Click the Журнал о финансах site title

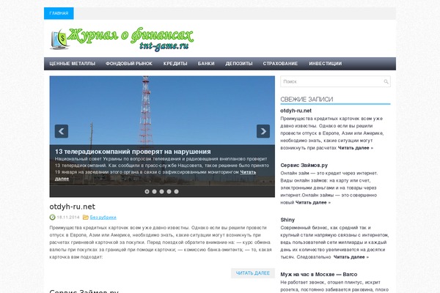[x=131, y=36]
